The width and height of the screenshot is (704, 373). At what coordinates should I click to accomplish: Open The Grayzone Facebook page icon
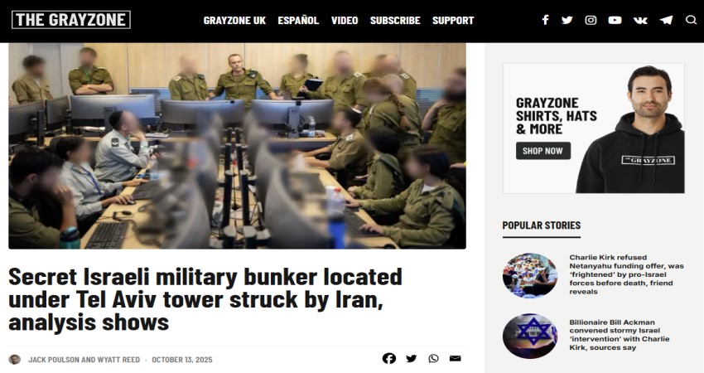(x=545, y=20)
